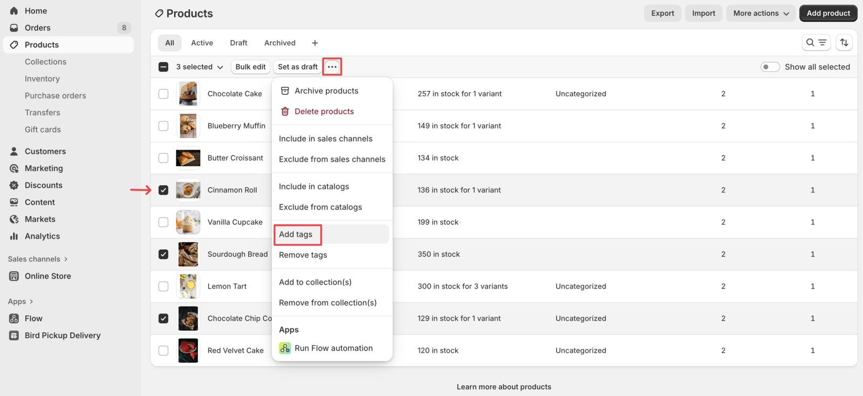Select Add tags menu item
863x396 pixels.
tap(332, 234)
